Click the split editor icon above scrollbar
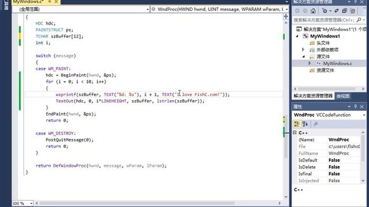Screen dimensions: 369x207 coord(286,16)
